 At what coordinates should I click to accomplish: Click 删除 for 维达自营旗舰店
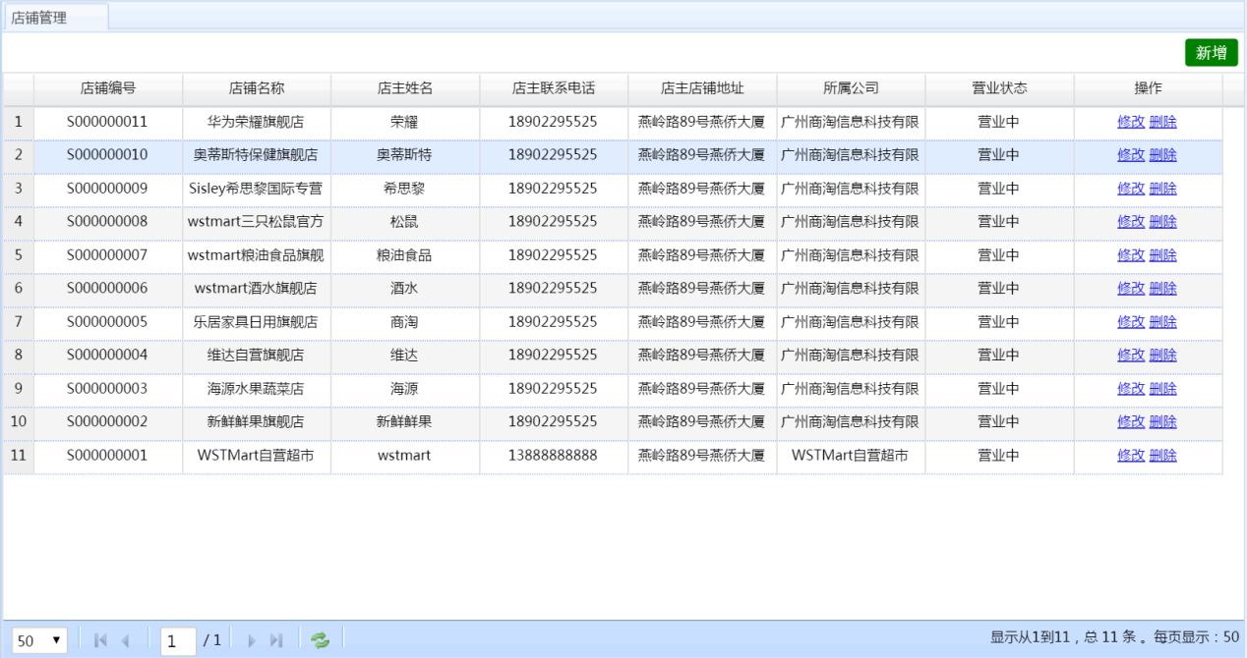click(1162, 356)
